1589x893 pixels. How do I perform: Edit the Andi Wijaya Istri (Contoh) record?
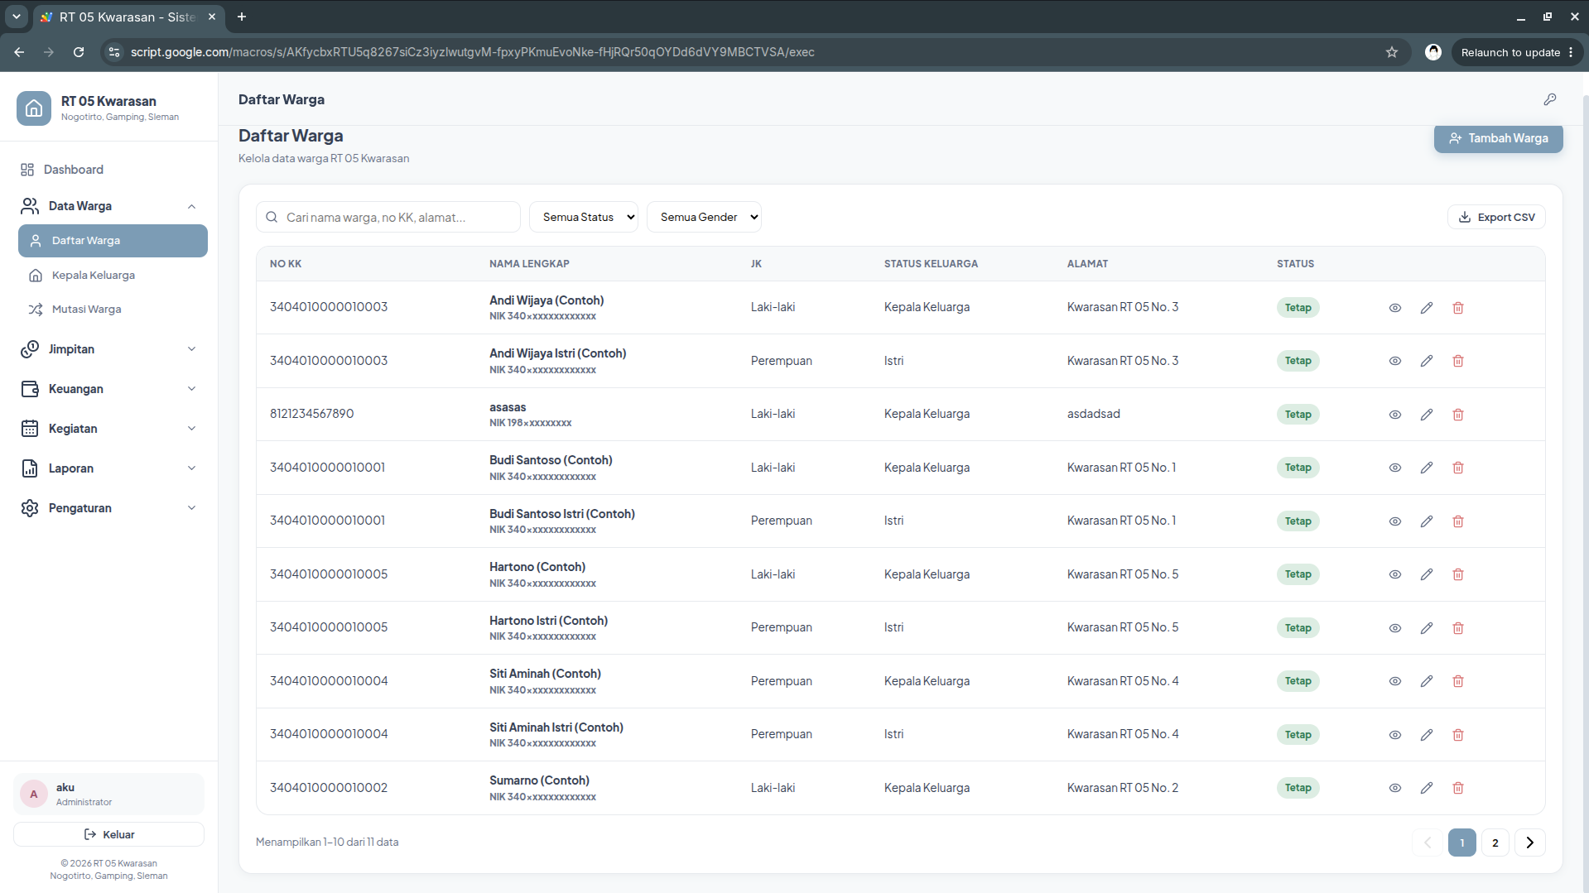[1426, 361]
